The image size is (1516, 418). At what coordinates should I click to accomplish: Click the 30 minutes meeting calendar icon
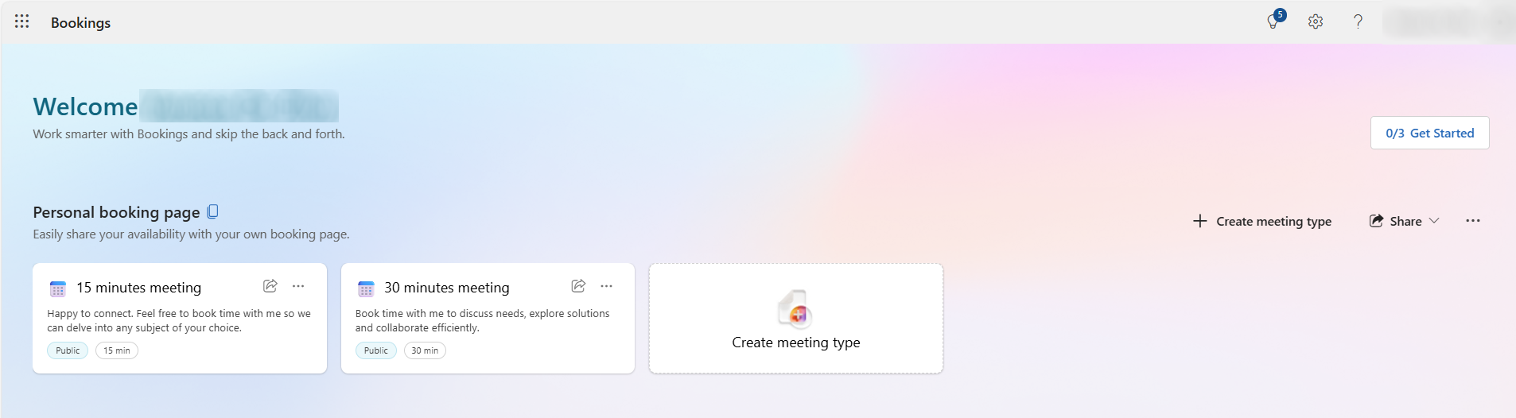366,288
